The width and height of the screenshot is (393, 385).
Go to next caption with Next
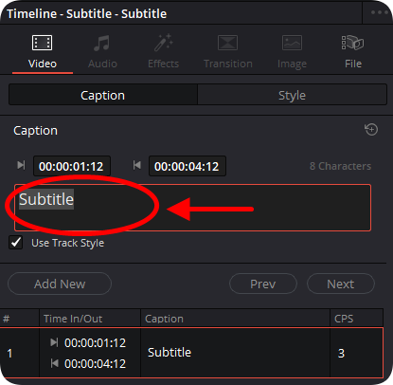coord(341,284)
